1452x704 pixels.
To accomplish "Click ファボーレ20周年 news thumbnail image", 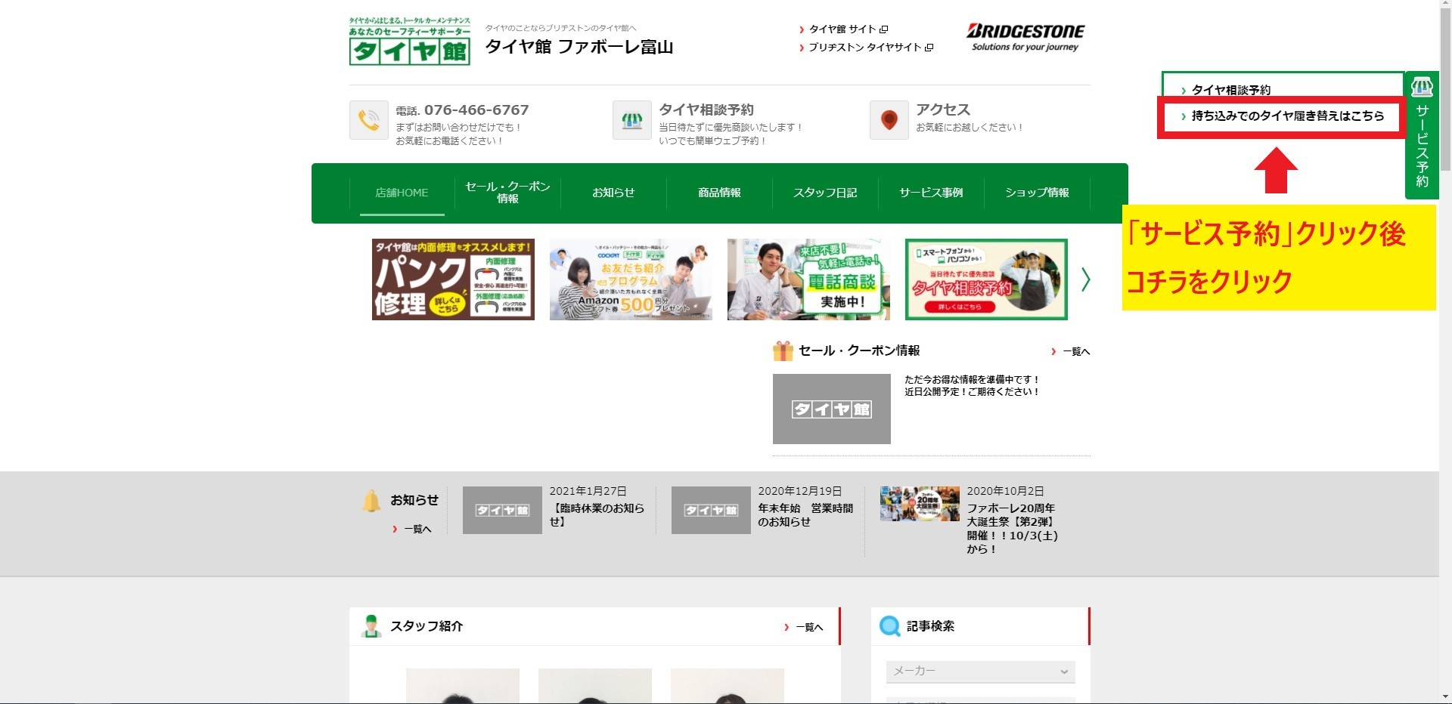I will 920,504.
